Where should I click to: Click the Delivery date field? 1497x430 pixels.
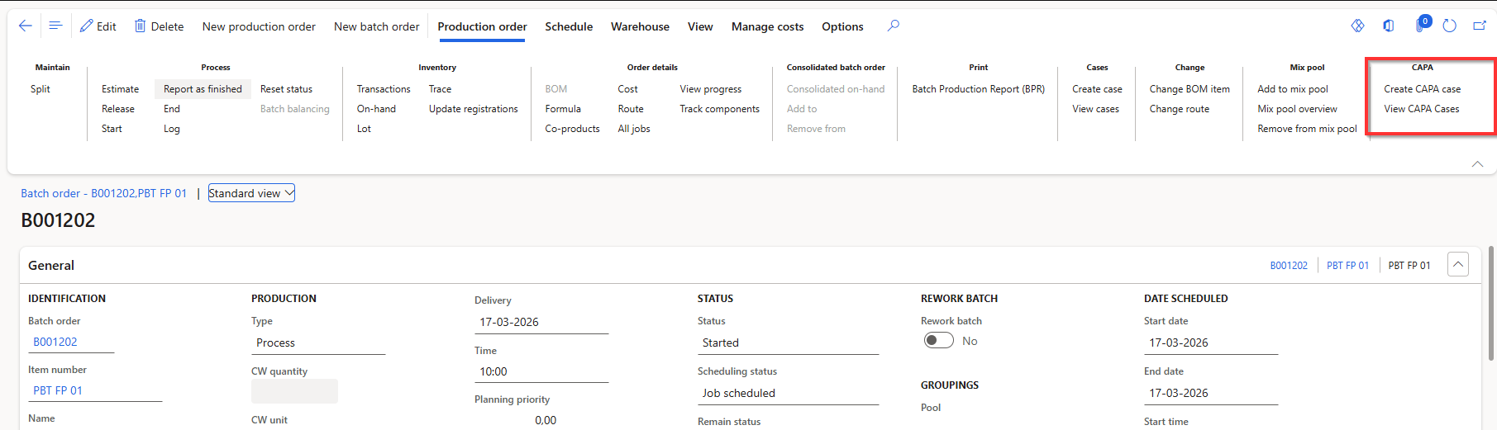click(541, 322)
